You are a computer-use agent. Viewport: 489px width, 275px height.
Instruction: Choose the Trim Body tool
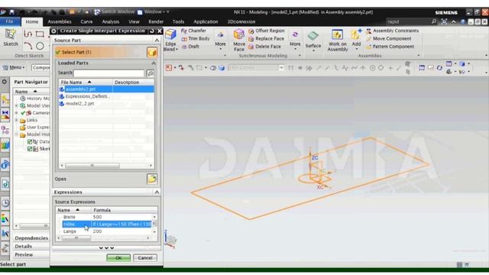click(x=196, y=39)
